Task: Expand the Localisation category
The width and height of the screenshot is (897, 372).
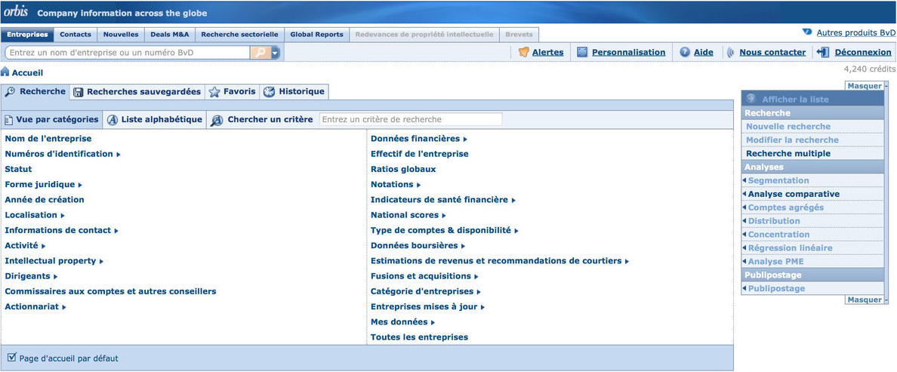Action: pos(63,216)
